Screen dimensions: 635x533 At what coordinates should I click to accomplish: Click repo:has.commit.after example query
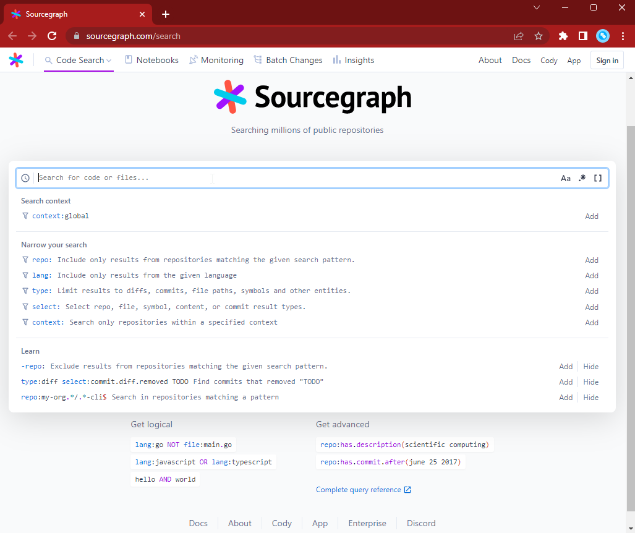pyautogui.click(x=390, y=462)
